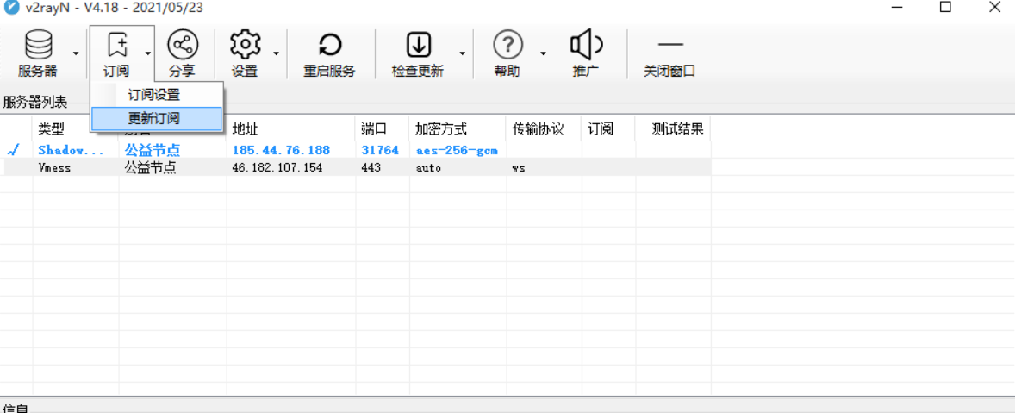This screenshot has height=413, width=1015.
Task: Minimize the v2rayN window
Action: [x=897, y=8]
